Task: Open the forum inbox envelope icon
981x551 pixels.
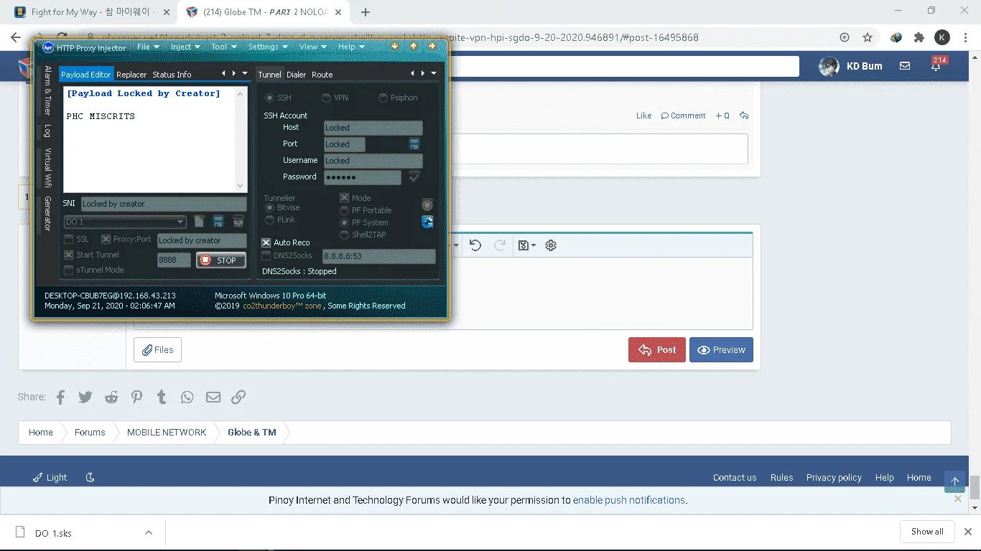Action: click(905, 66)
